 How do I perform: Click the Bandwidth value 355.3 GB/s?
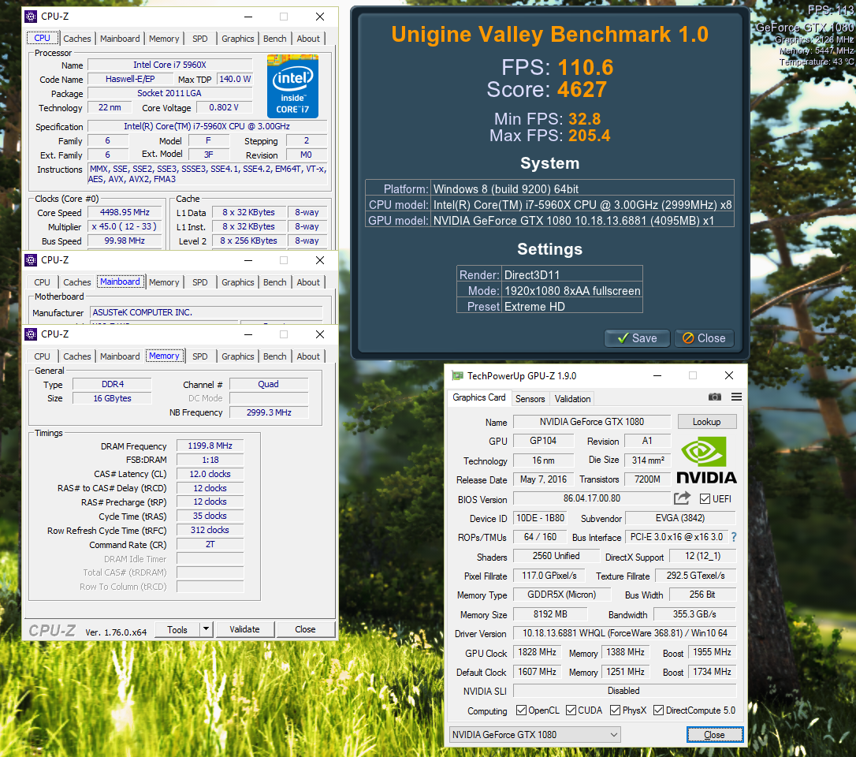coord(694,614)
